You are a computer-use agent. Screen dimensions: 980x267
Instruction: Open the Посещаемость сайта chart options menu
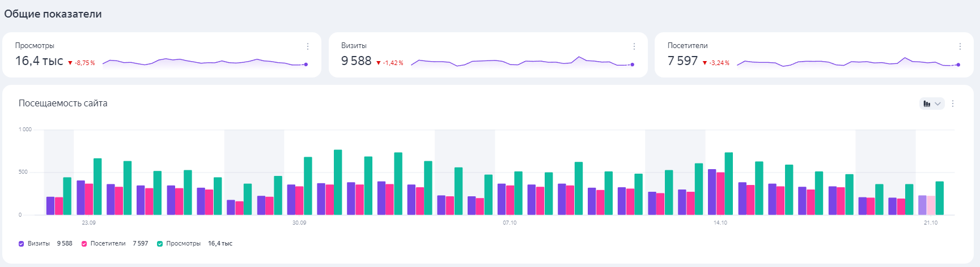[x=953, y=104]
